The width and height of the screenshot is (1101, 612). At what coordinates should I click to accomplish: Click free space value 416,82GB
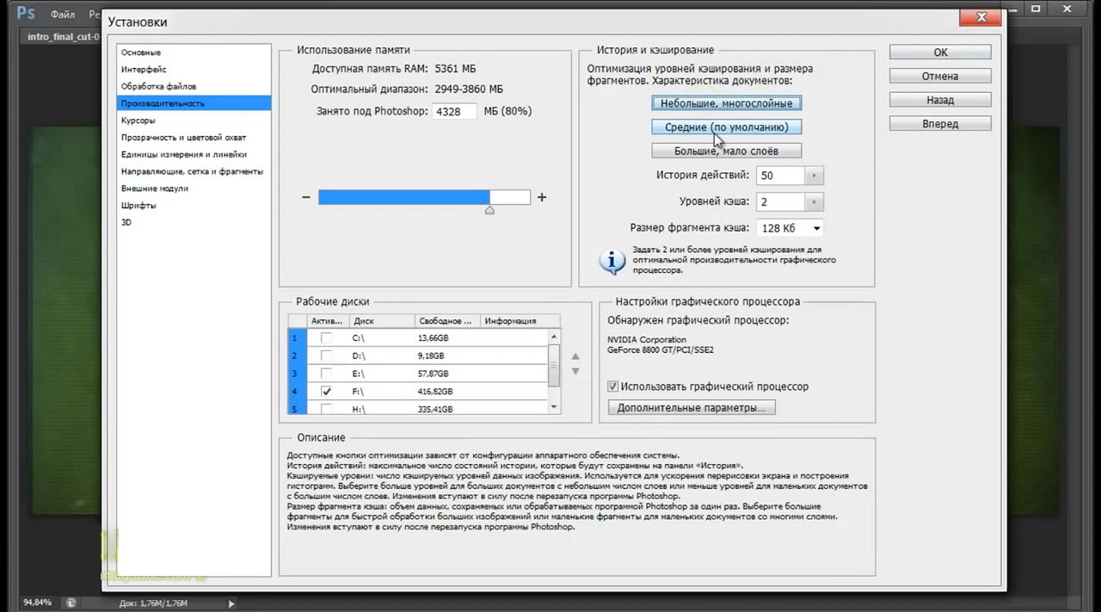coord(435,391)
